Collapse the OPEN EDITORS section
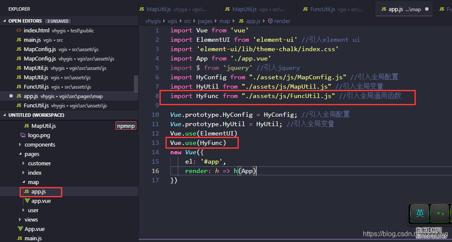This screenshot has width=452, height=242. (5, 21)
